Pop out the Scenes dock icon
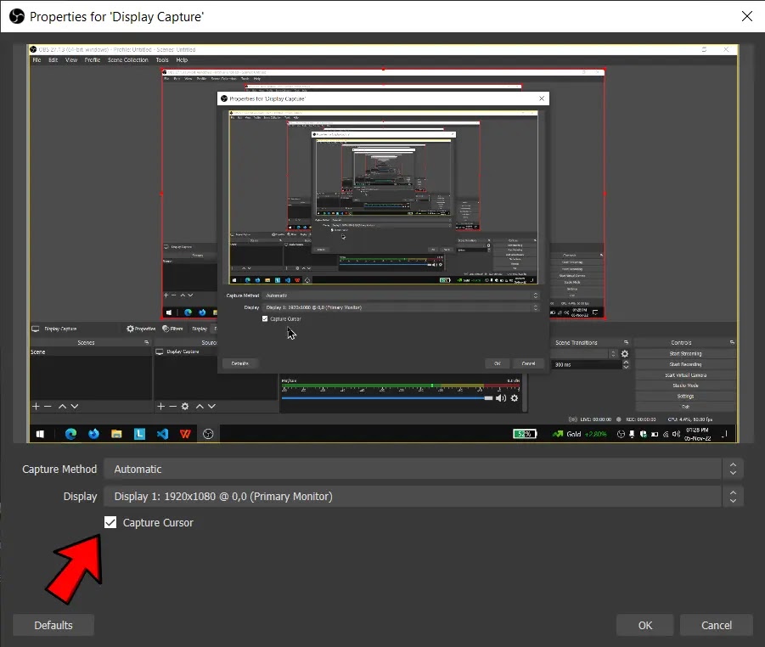This screenshot has height=647, width=765. pyautogui.click(x=146, y=342)
